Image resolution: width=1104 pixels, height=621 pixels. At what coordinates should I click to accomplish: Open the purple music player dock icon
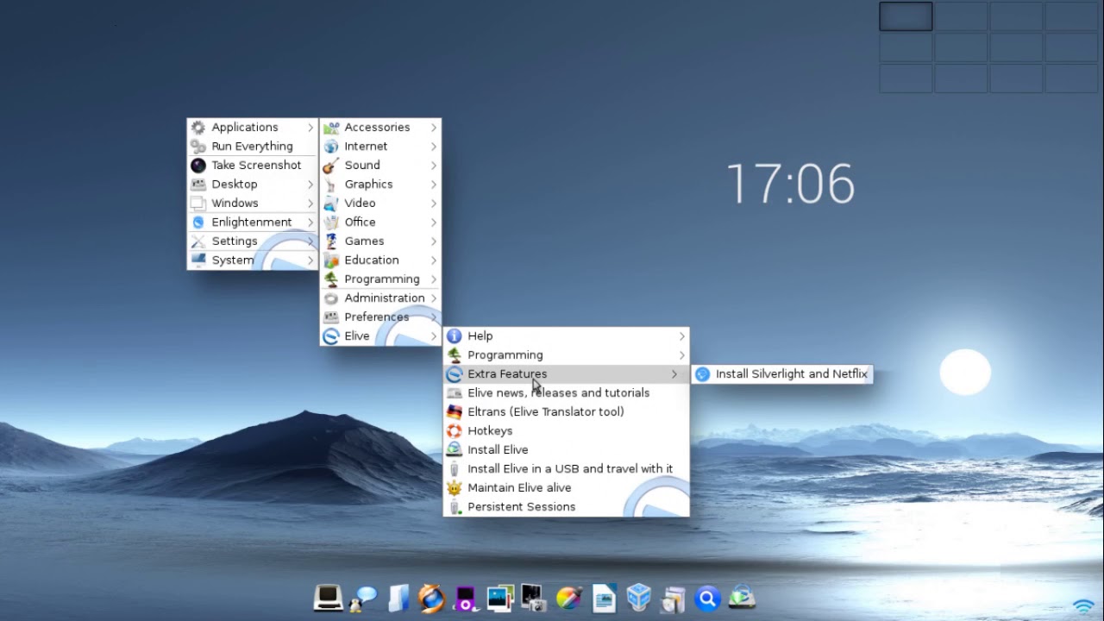coord(466,598)
